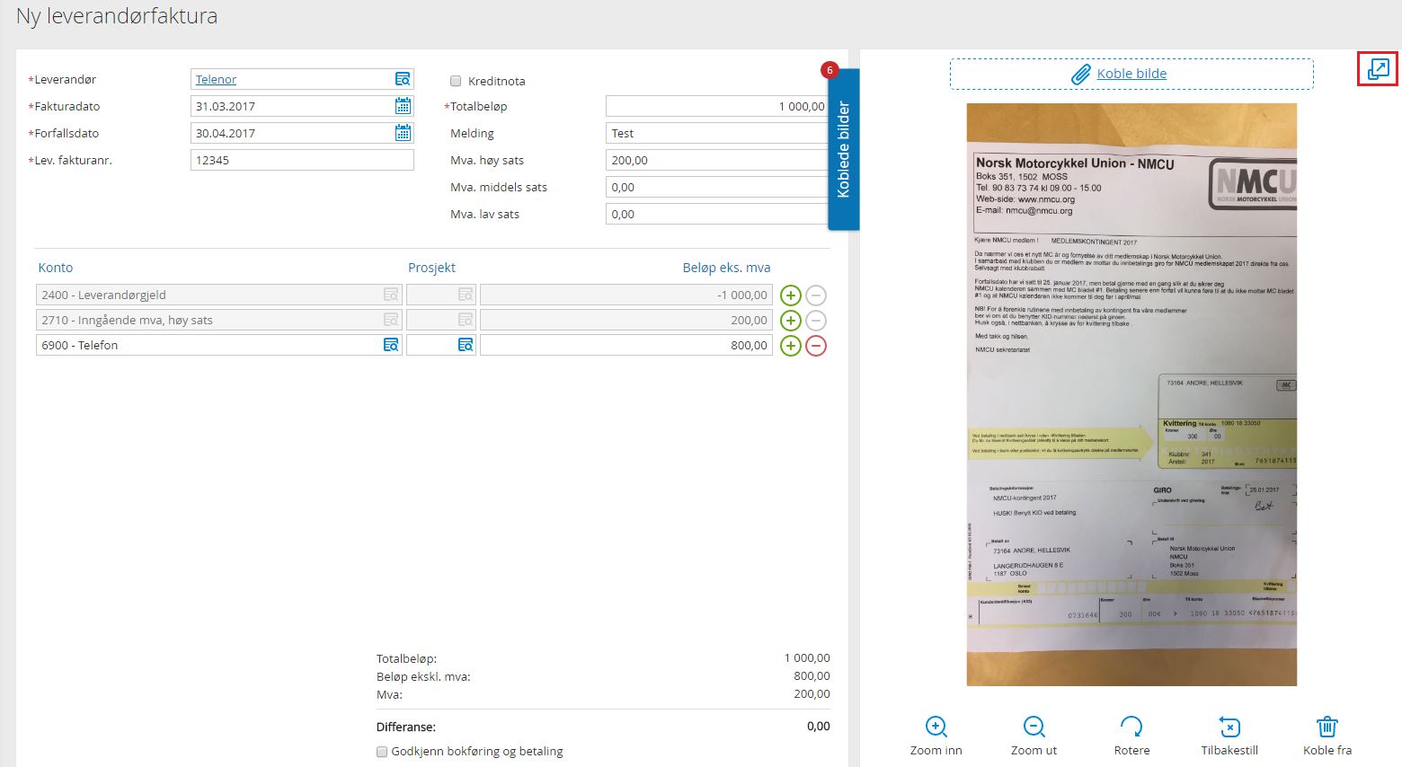Open account lookup for 6900 Telefon
Image resolution: width=1402 pixels, height=767 pixels.
pyautogui.click(x=391, y=345)
